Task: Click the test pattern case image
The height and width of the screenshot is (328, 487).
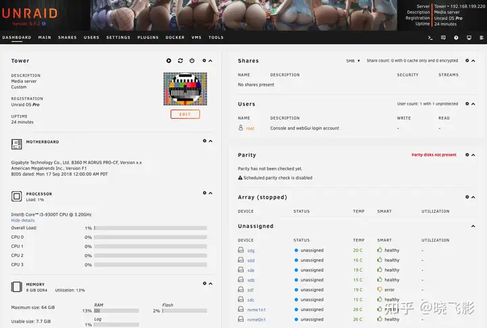Action: click(x=185, y=89)
